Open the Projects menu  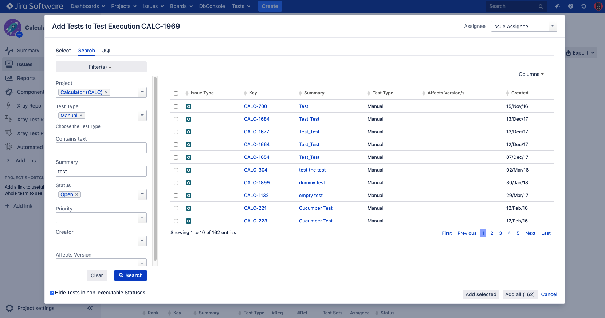pos(124,6)
